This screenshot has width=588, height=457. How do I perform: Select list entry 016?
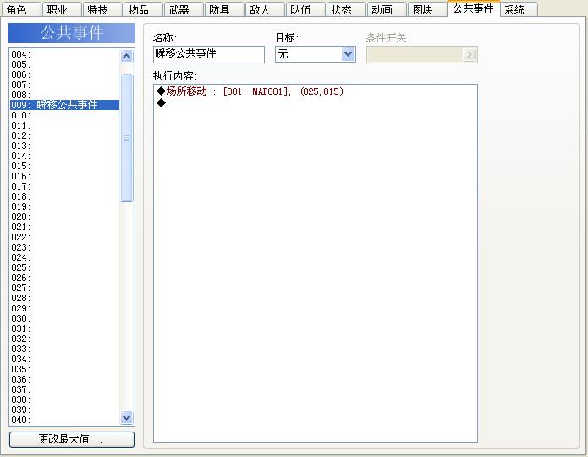point(64,176)
